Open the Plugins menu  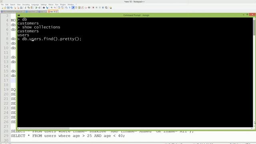(63, 4)
